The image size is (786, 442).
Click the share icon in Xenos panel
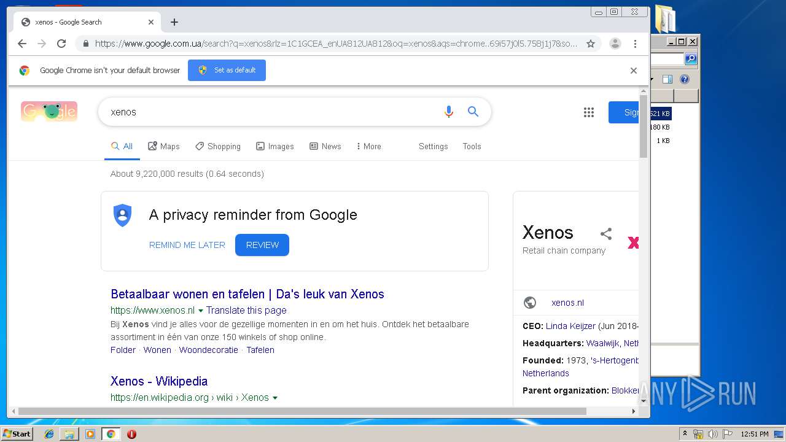(x=606, y=233)
